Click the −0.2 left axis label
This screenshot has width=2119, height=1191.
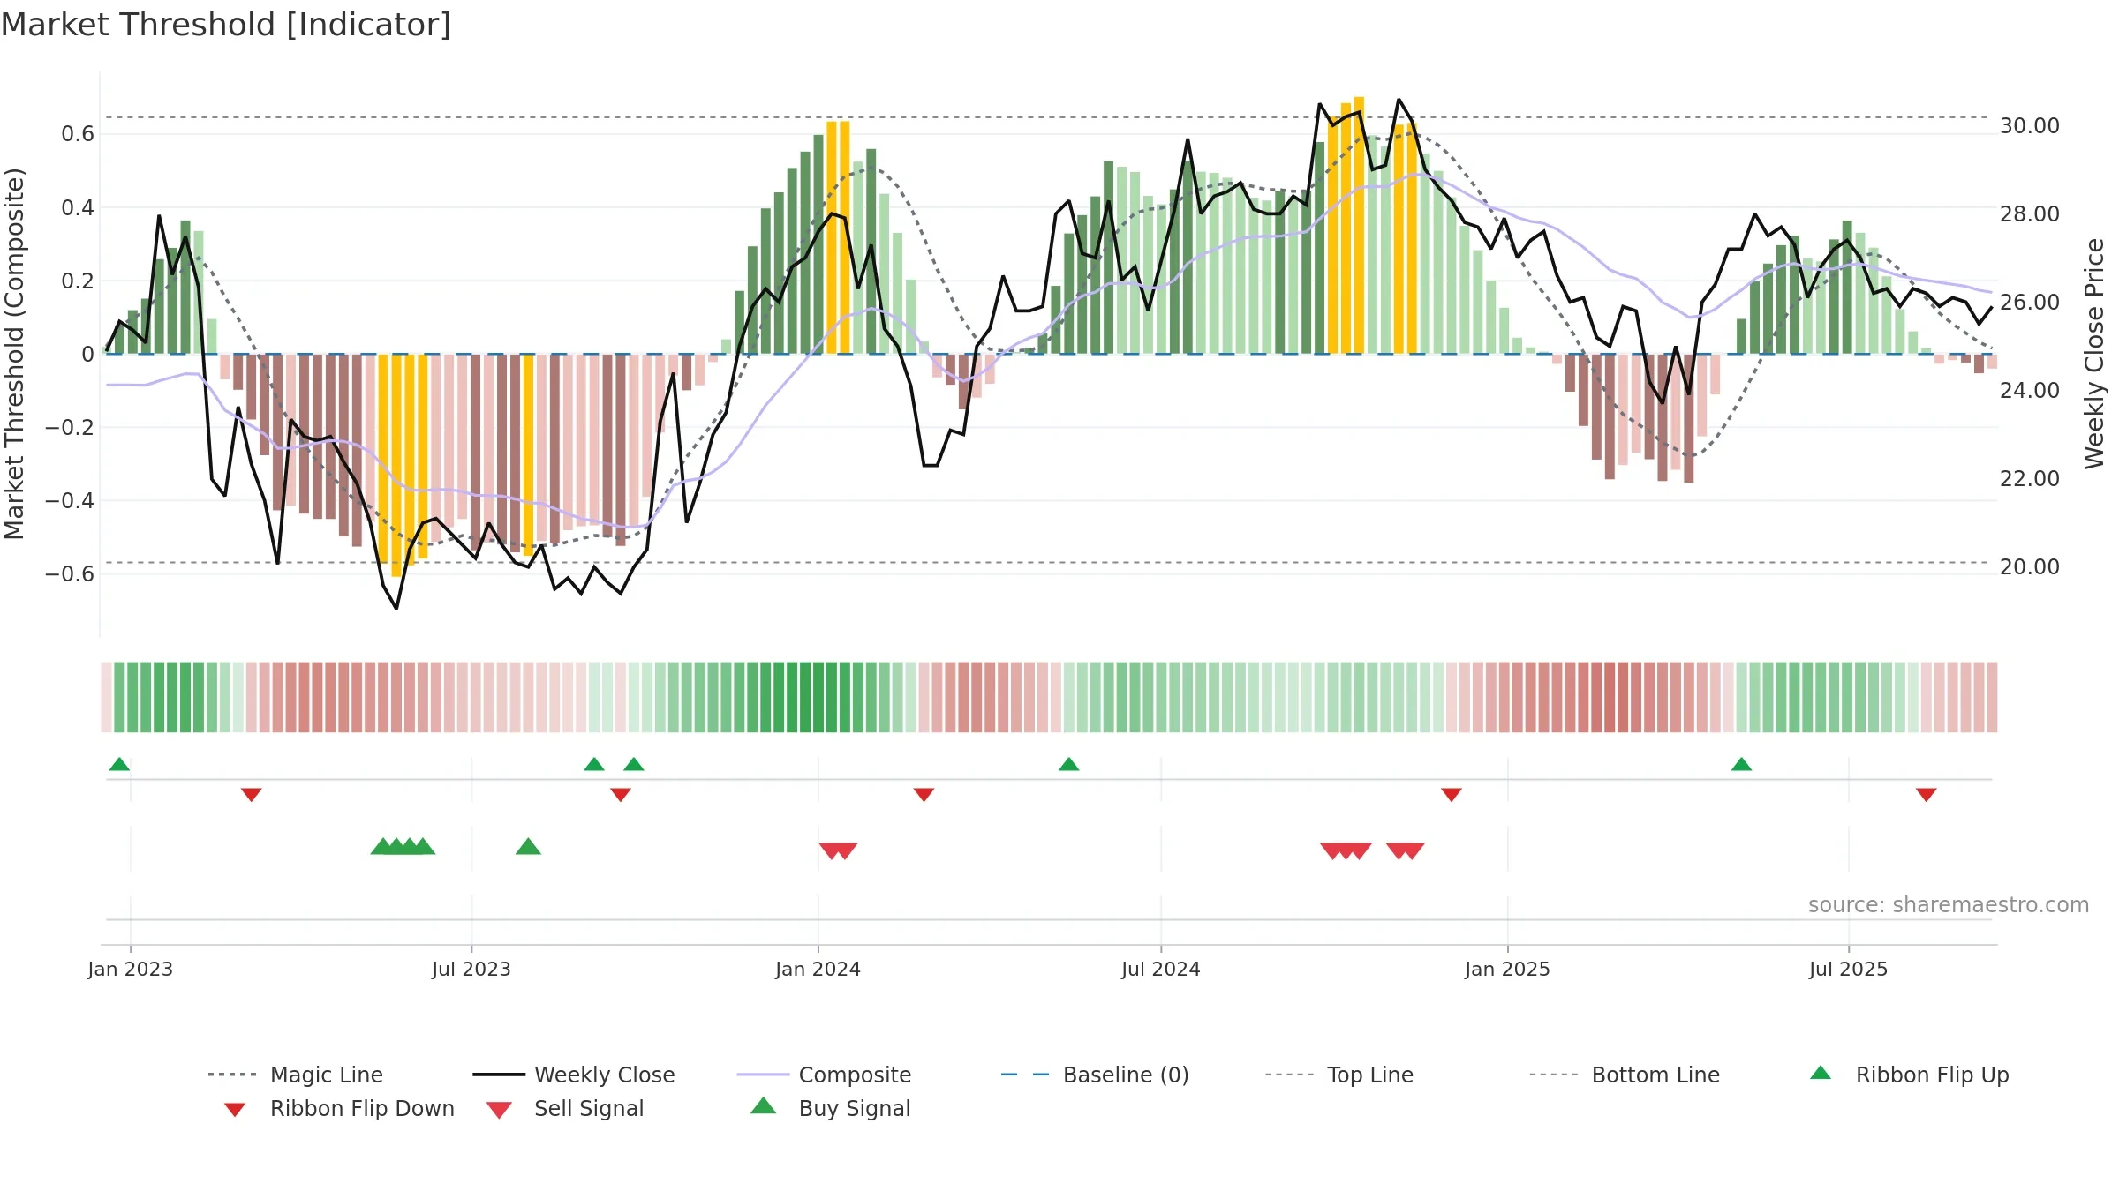(70, 428)
